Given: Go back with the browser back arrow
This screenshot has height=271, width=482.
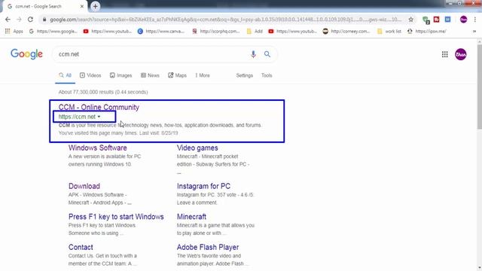Looking at the screenshot, I should click(8, 20).
